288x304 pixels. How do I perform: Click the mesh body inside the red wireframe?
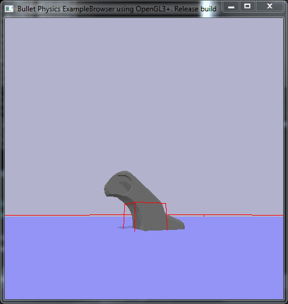(151, 216)
